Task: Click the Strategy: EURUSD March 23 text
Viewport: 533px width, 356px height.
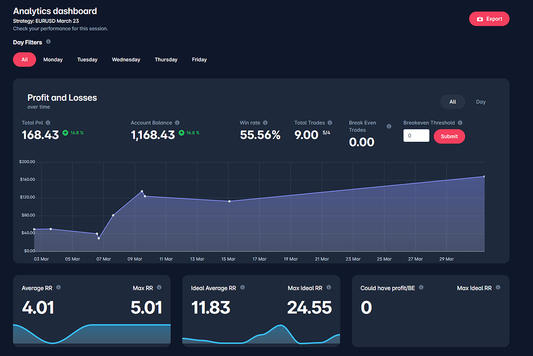Action: coord(46,21)
